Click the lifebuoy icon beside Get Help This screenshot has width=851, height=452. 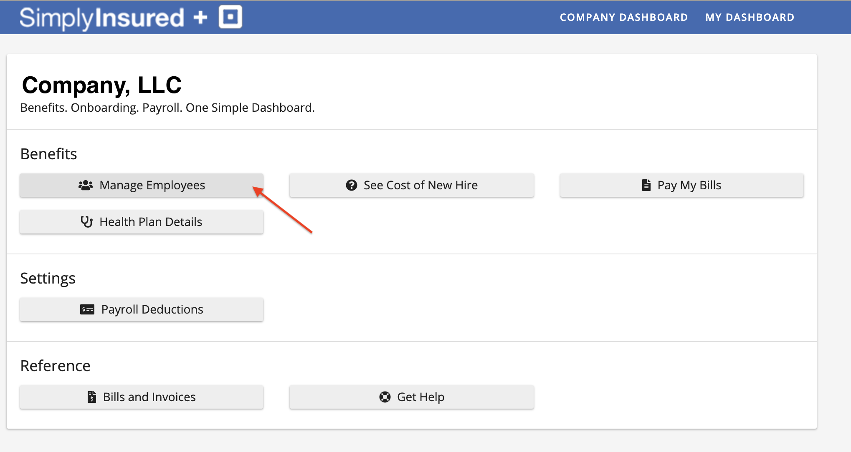(385, 397)
